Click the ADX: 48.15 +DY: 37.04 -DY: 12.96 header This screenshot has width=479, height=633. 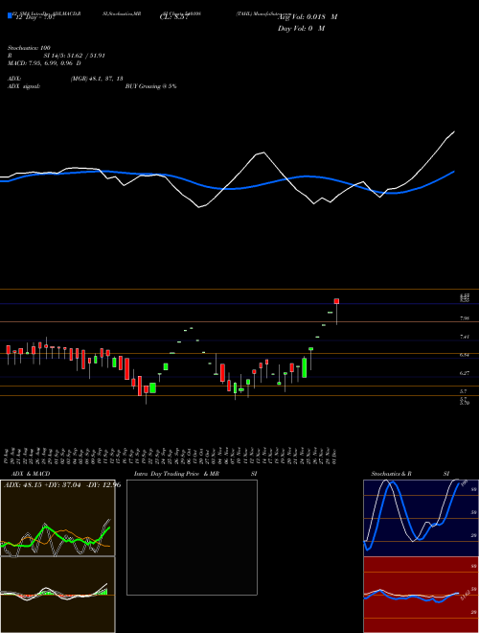point(62,485)
